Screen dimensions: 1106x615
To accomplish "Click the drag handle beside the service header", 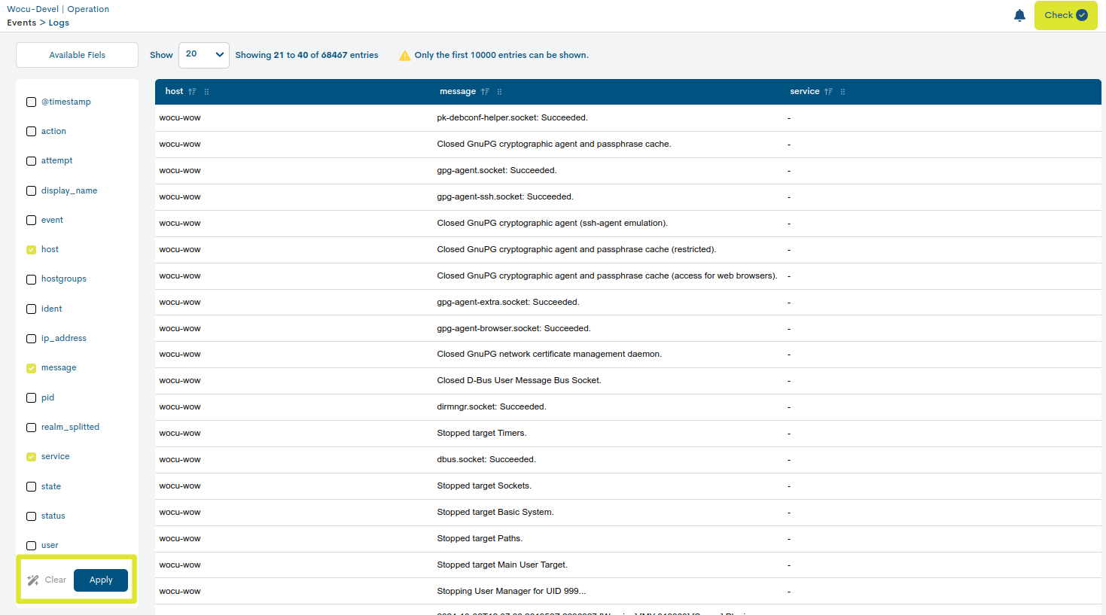I will [x=842, y=91].
